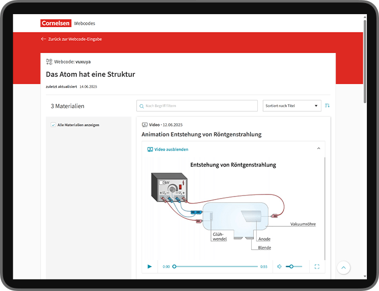379x291 pixels.
Task: Click into the Nach Begriff filtern field
Action: pos(197,106)
